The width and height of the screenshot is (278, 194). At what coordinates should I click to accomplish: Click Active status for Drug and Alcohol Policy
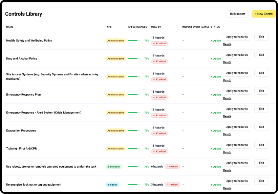pos(216,59)
